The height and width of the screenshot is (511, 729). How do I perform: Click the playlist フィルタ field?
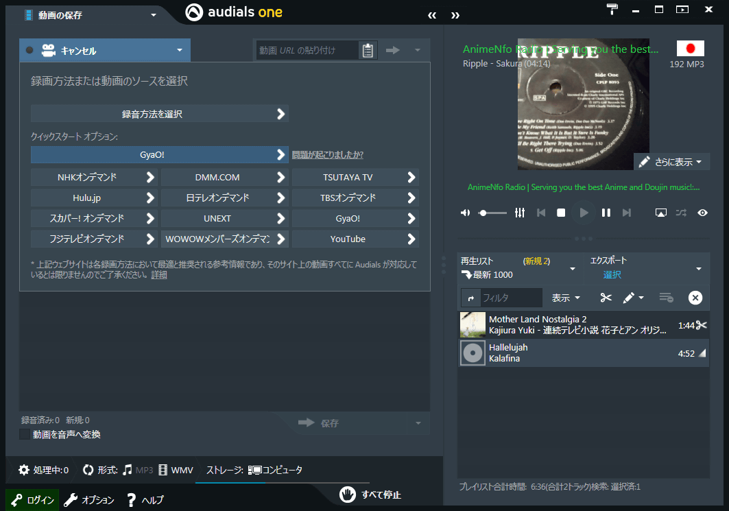click(x=511, y=298)
